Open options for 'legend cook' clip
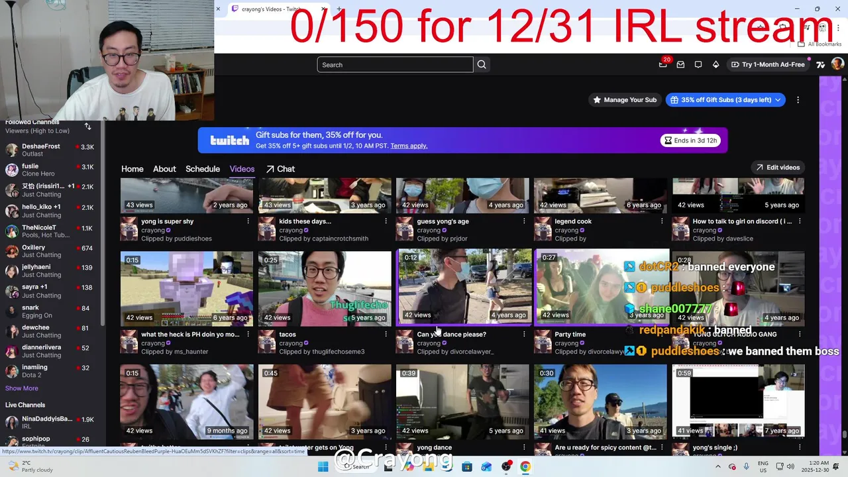Image resolution: width=848 pixels, height=477 pixels. pos(662,221)
